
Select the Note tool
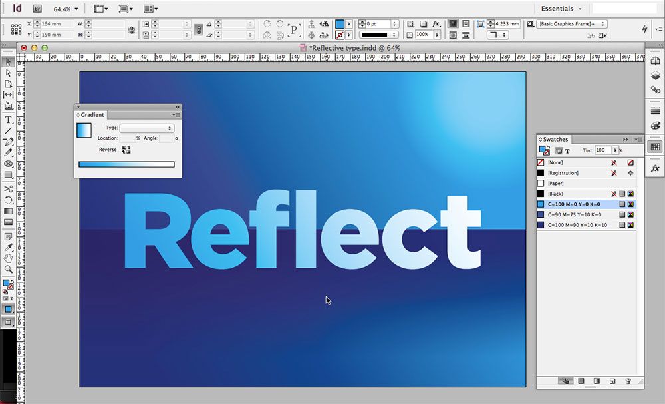click(x=8, y=236)
